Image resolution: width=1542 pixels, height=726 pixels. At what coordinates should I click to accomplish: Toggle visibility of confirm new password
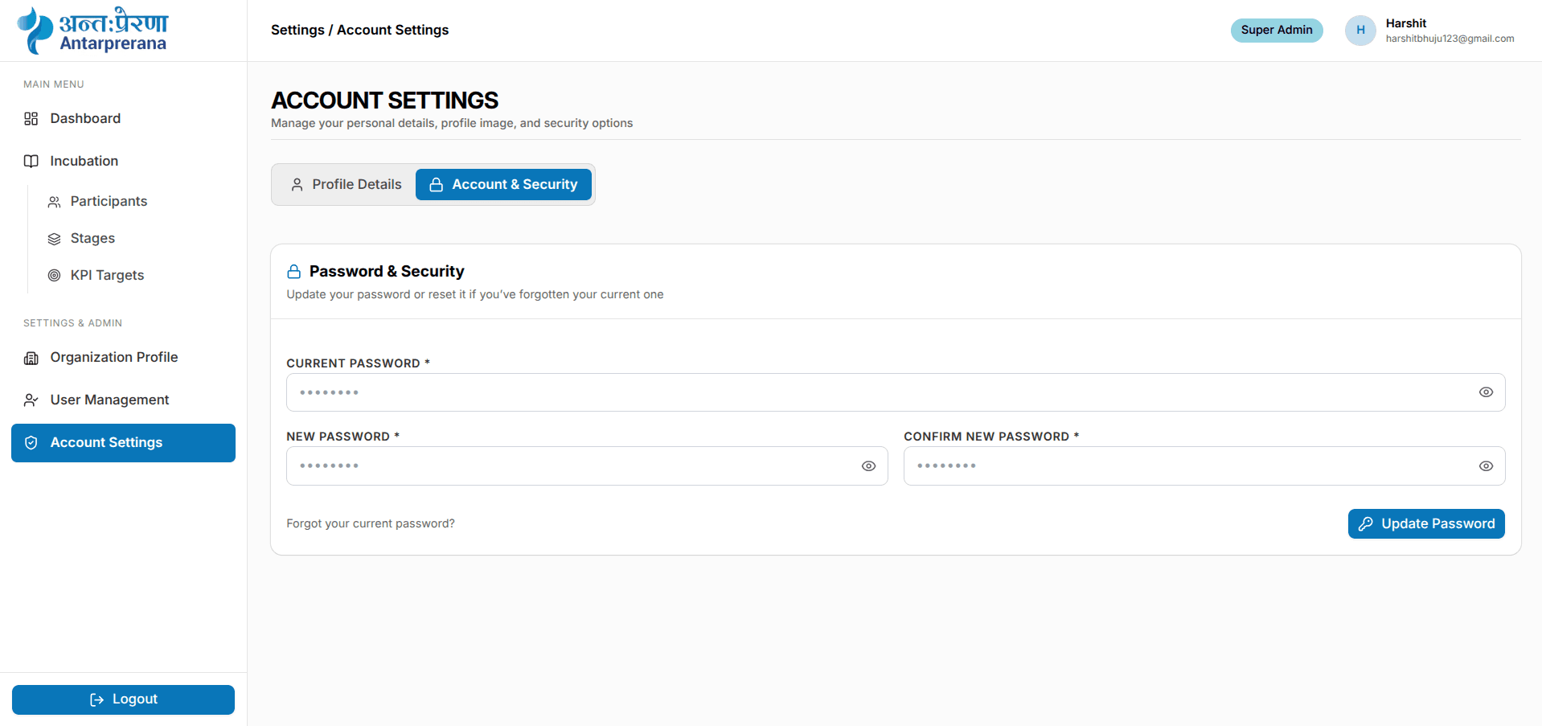[x=1486, y=466]
